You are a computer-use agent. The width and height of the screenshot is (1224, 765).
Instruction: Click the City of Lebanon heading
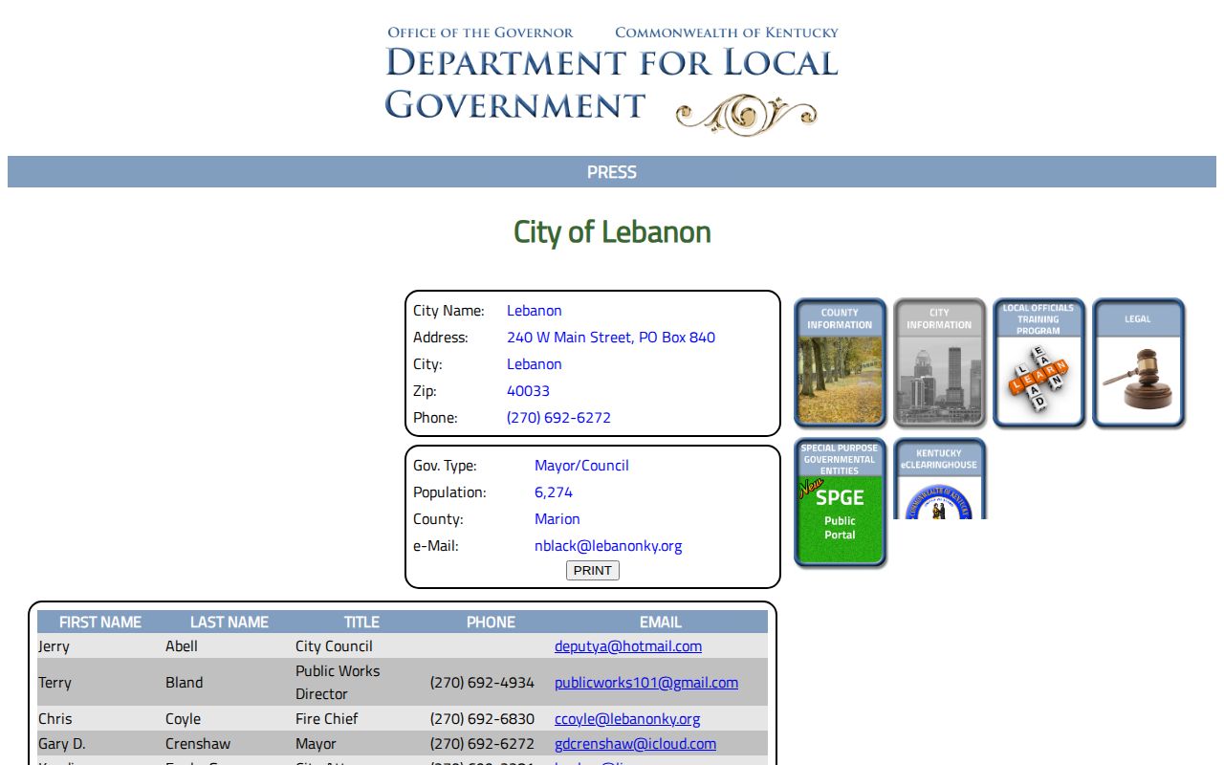tap(612, 232)
